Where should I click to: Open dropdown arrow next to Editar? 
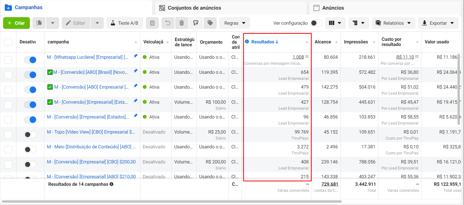97,23
